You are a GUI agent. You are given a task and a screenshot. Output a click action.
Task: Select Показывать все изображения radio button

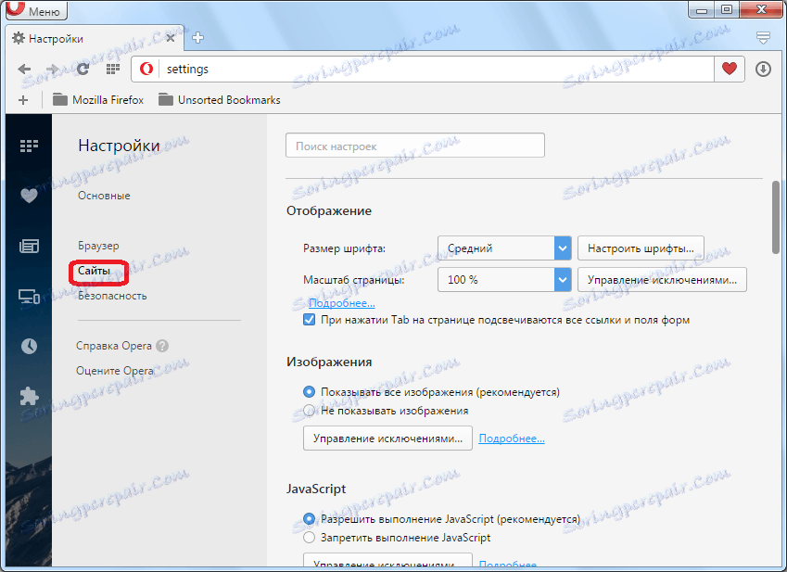[310, 392]
